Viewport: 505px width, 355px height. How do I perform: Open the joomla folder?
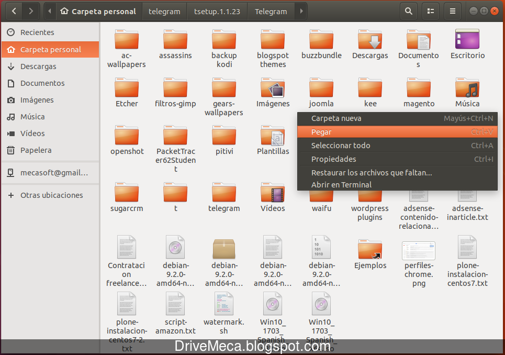(321, 88)
